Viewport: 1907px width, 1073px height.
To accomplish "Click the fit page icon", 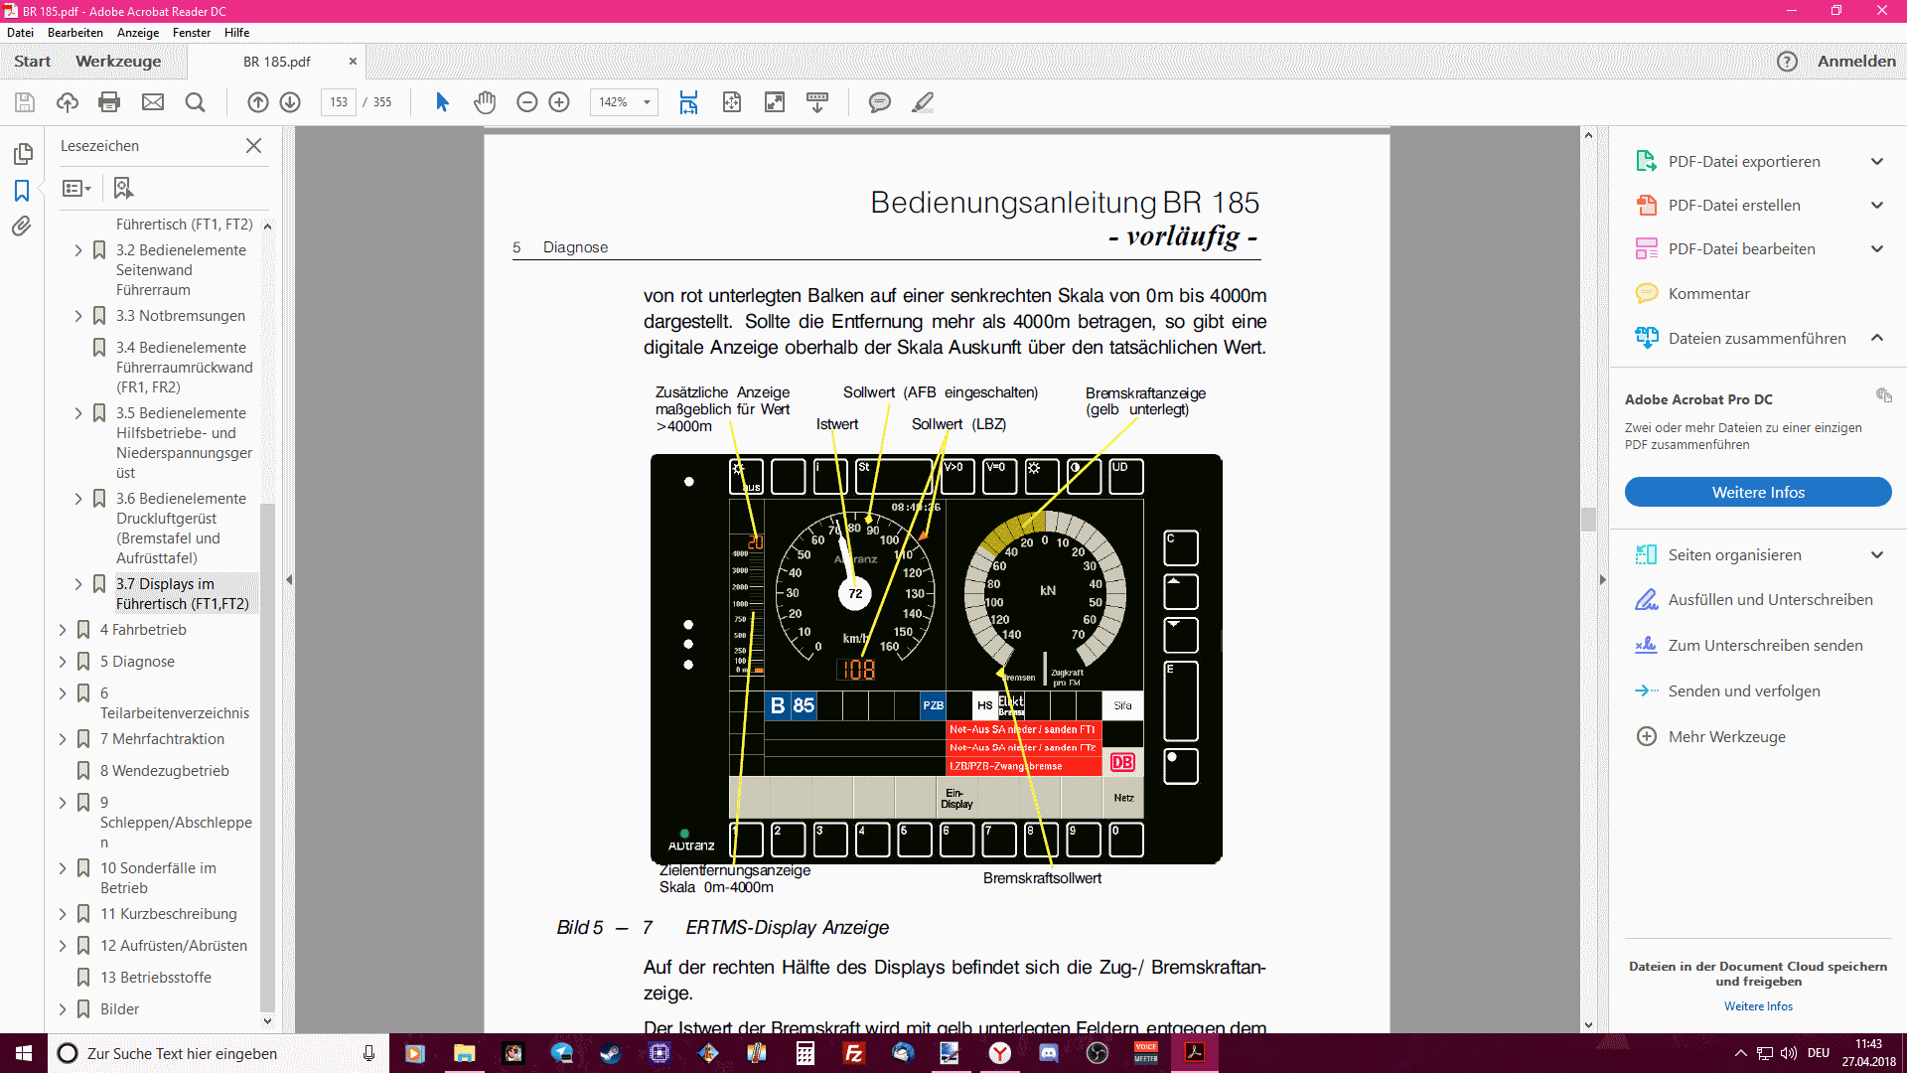I will click(x=732, y=102).
